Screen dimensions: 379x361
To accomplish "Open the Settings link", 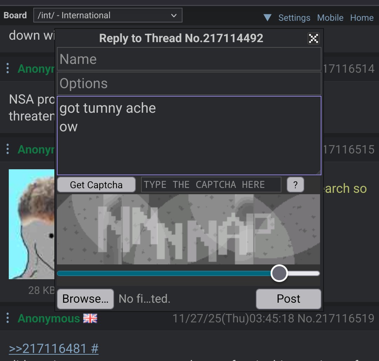I will click(x=294, y=18).
